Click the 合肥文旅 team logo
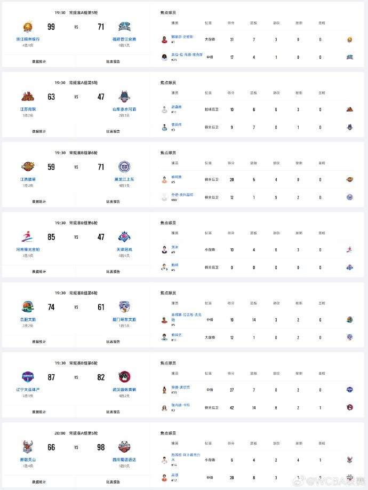Image resolution: width=368 pixels, height=490 pixels. pos(28,307)
